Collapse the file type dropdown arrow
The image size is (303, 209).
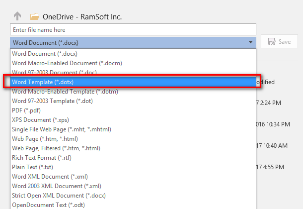(x=250, y=42)
